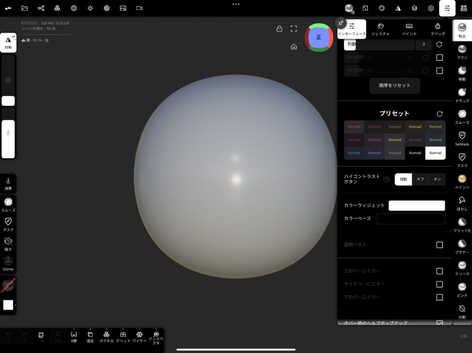Set ハイコントラストボタン to オフ
Screen dimensions: 472x353
pyautogui.click(x=420, y=179)
